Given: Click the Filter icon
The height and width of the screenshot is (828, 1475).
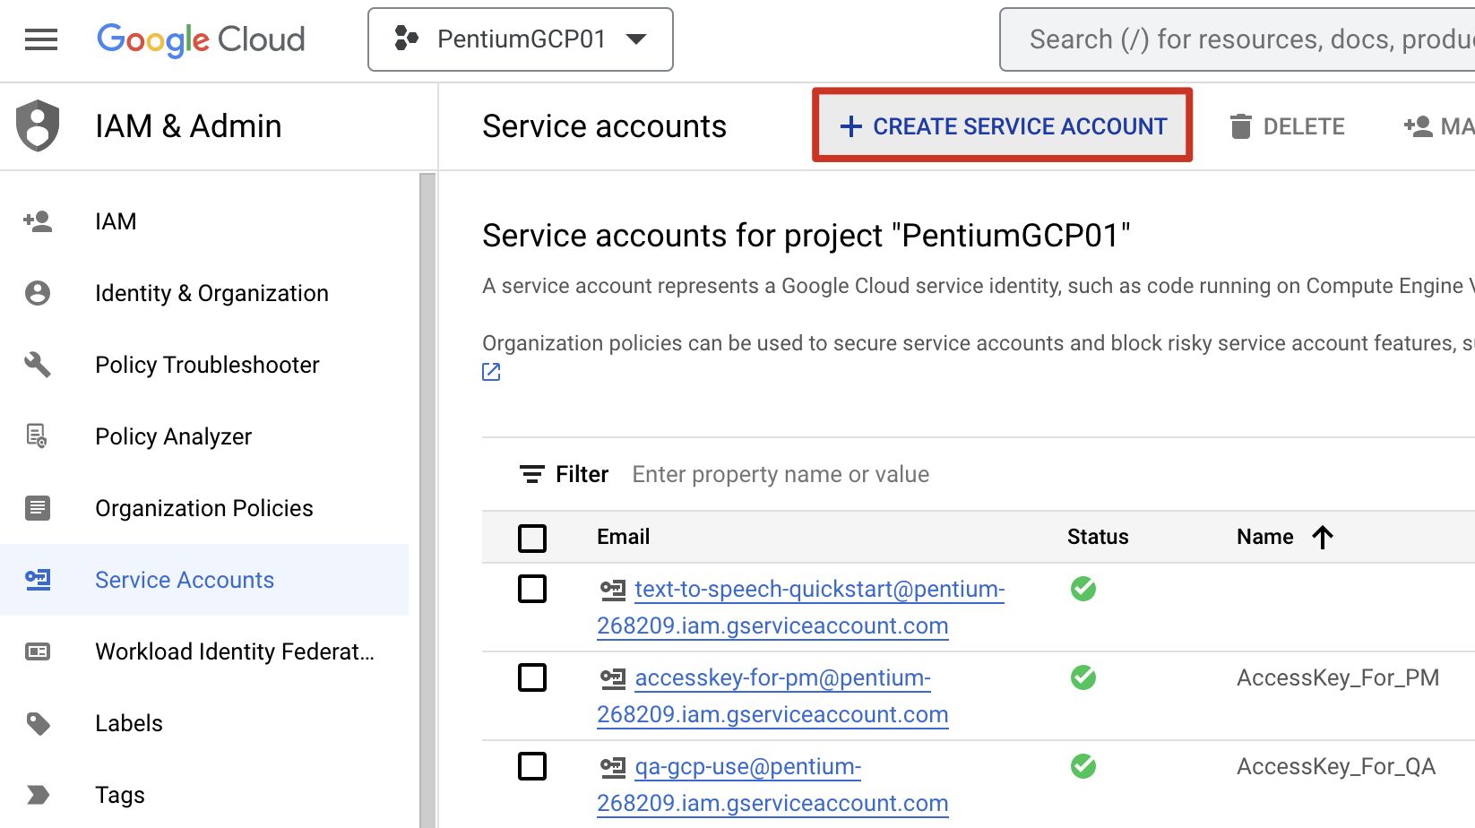Looking at the screenshot, I should (532, 474).
